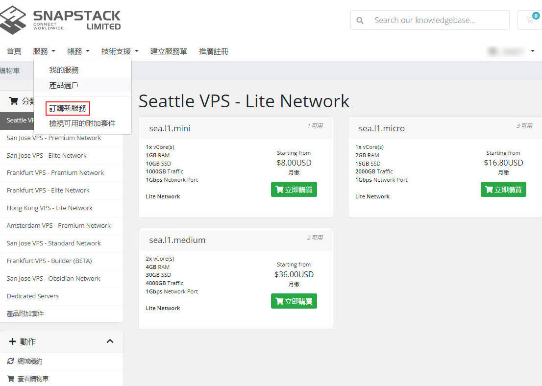
Task: Open the 帳務 dropdown menu
Action: coord(78,51)
